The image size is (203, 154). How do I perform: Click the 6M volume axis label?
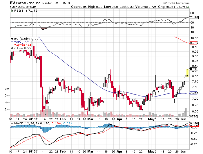pyautogui.click(x=7, y=96)
